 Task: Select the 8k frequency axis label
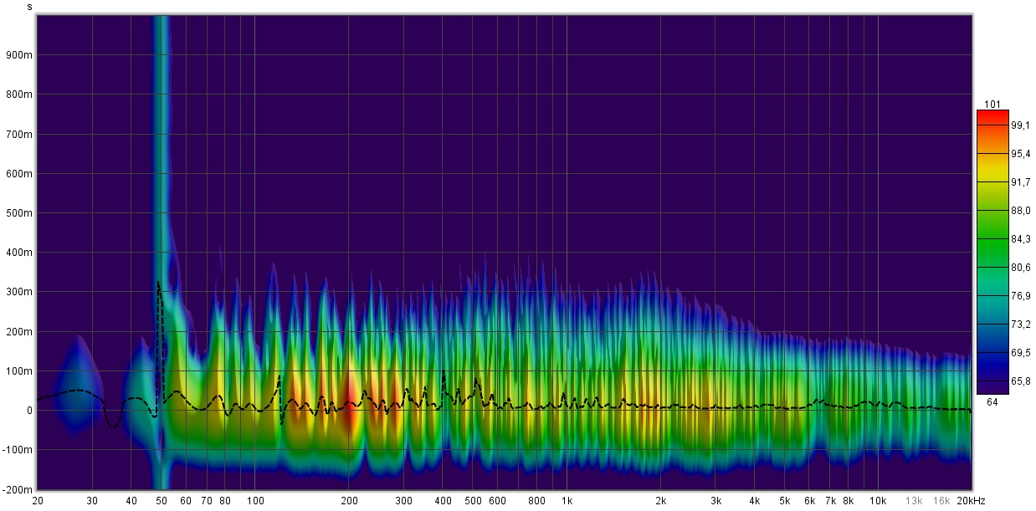tap(849, 501)
